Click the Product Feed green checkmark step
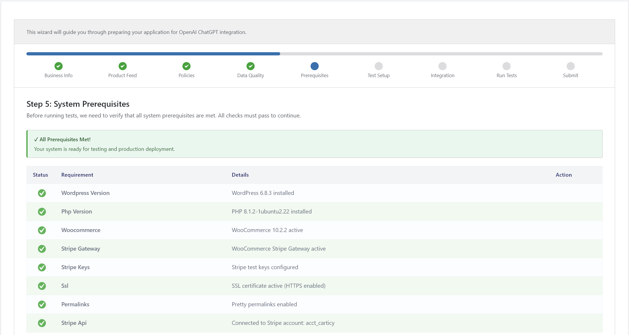The height and width of the screenshot is (335, 629). coord(123,66)
